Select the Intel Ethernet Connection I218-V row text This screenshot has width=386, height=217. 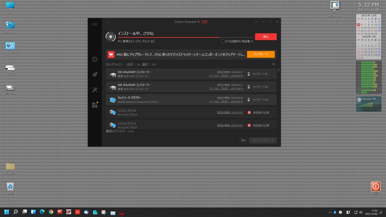[x=138, y=102]
